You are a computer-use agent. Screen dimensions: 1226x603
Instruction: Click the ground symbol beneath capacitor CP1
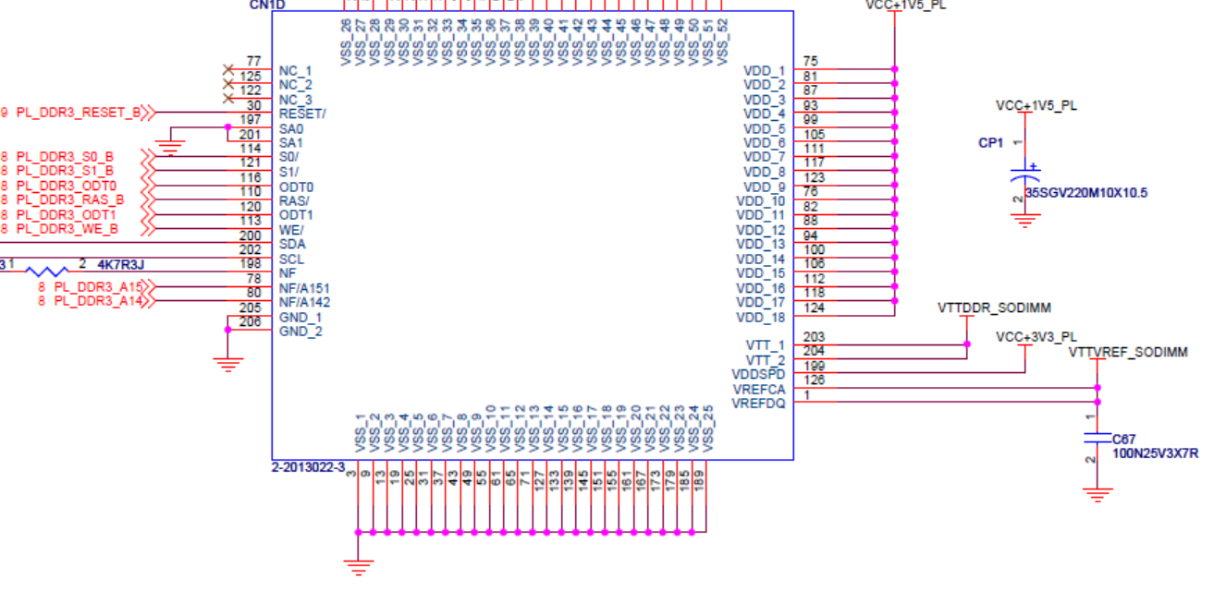1024,221
